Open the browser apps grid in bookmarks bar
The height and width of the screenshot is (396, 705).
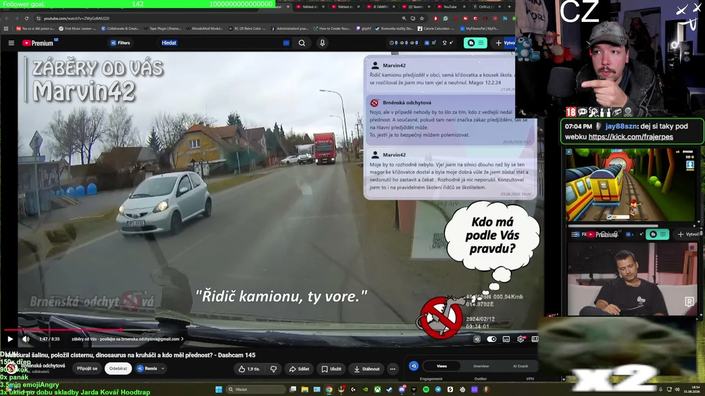click(6, 29)
